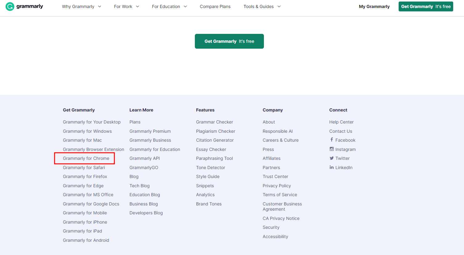Open Grammarly for Firefox link

85,176
